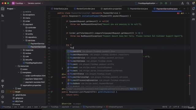This screenshot has height=110, width=196.
Task: Expand the security package folder
Action: pos(21,60)
